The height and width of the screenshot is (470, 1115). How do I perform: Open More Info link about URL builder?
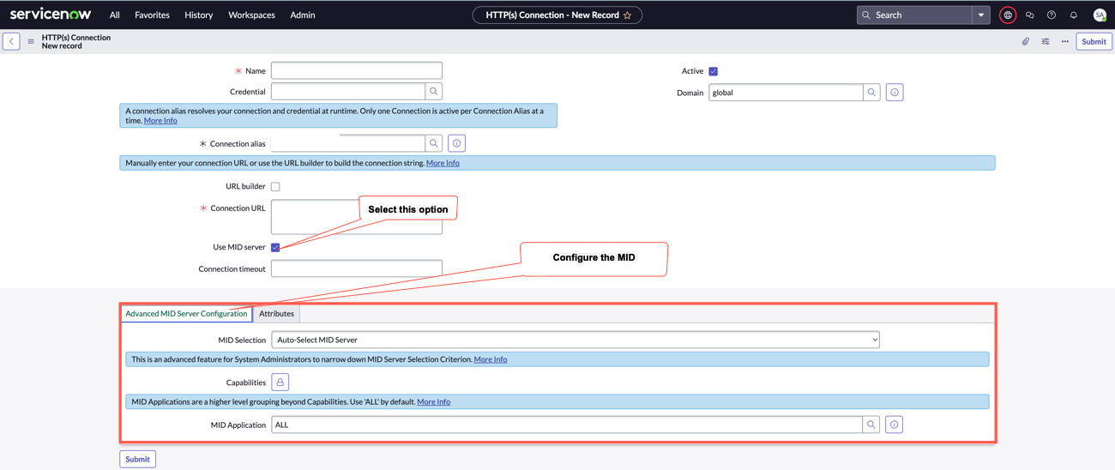click(x=443, y=163)
